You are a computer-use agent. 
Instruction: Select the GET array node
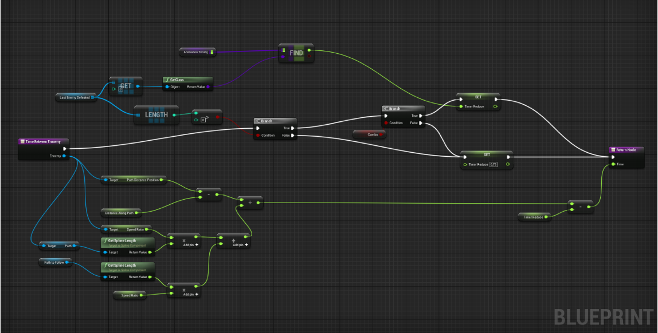(x=126, y=85)
